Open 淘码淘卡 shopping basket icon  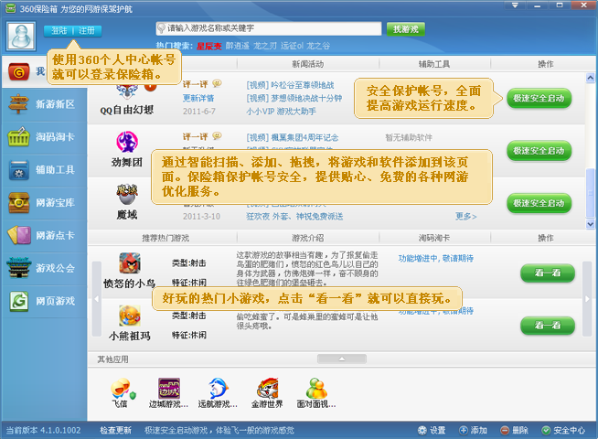[x=18, y=136]
